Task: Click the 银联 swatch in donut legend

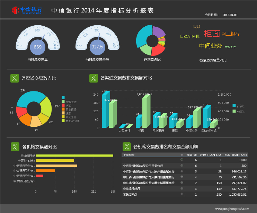Action: point(63,113)
